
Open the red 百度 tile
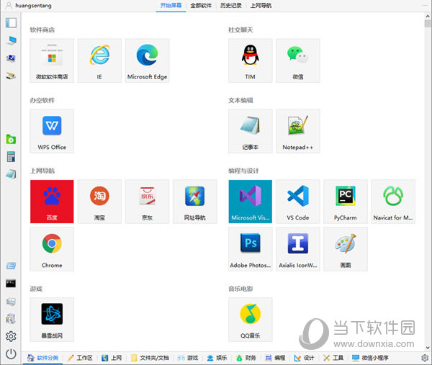(x=52, y=202)
